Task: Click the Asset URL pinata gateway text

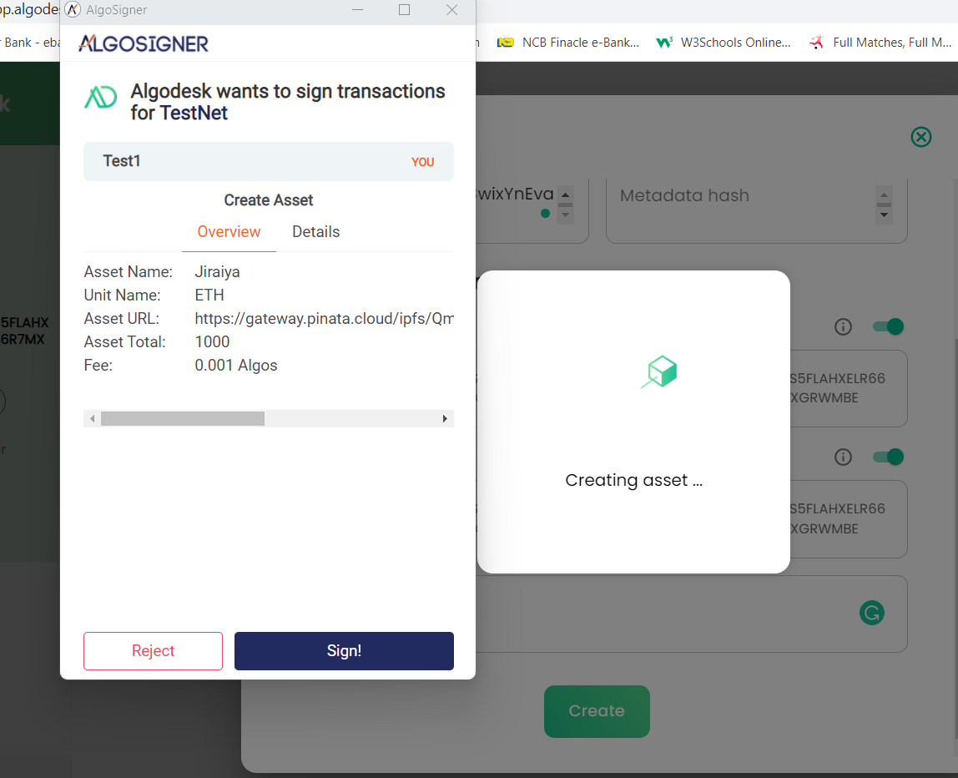Action: coord(324,318)
